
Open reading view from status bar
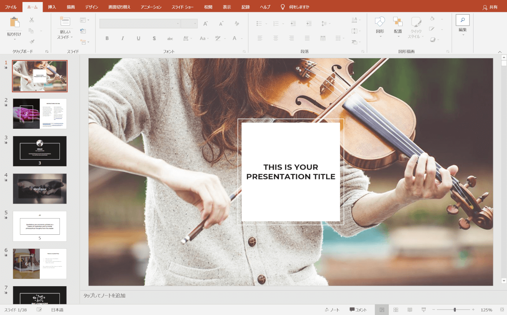pos(410,310)
